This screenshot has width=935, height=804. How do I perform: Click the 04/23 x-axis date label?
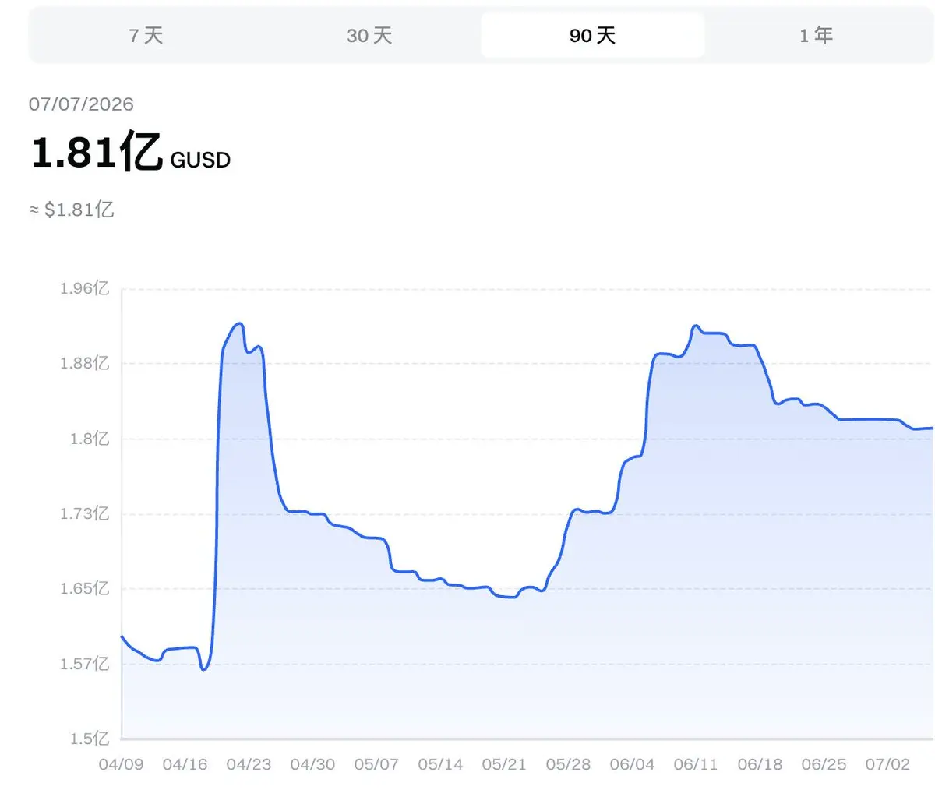click(x=249, y=764)
